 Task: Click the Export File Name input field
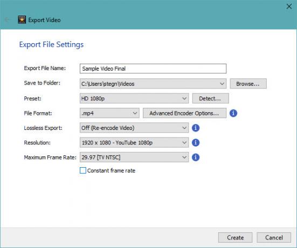(x=153, y=68)
